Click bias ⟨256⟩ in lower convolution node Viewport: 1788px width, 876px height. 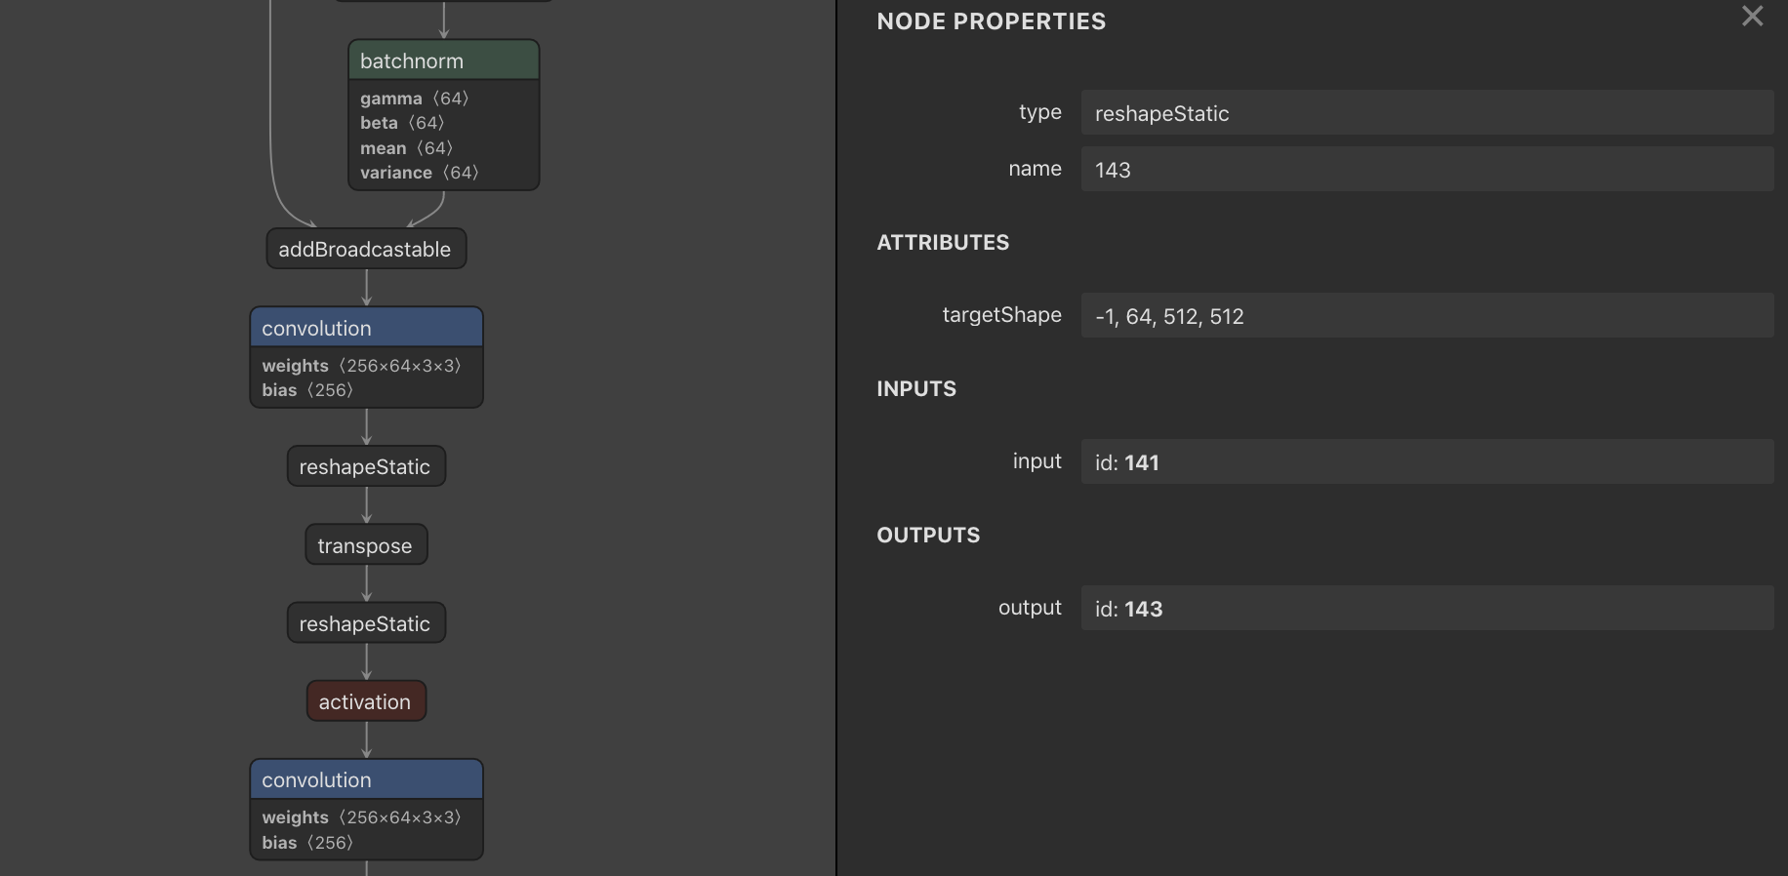click(307, 843)
